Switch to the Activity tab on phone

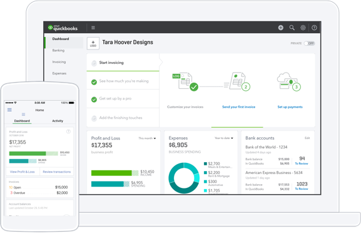pyautogui.click(x=58, y=121)
